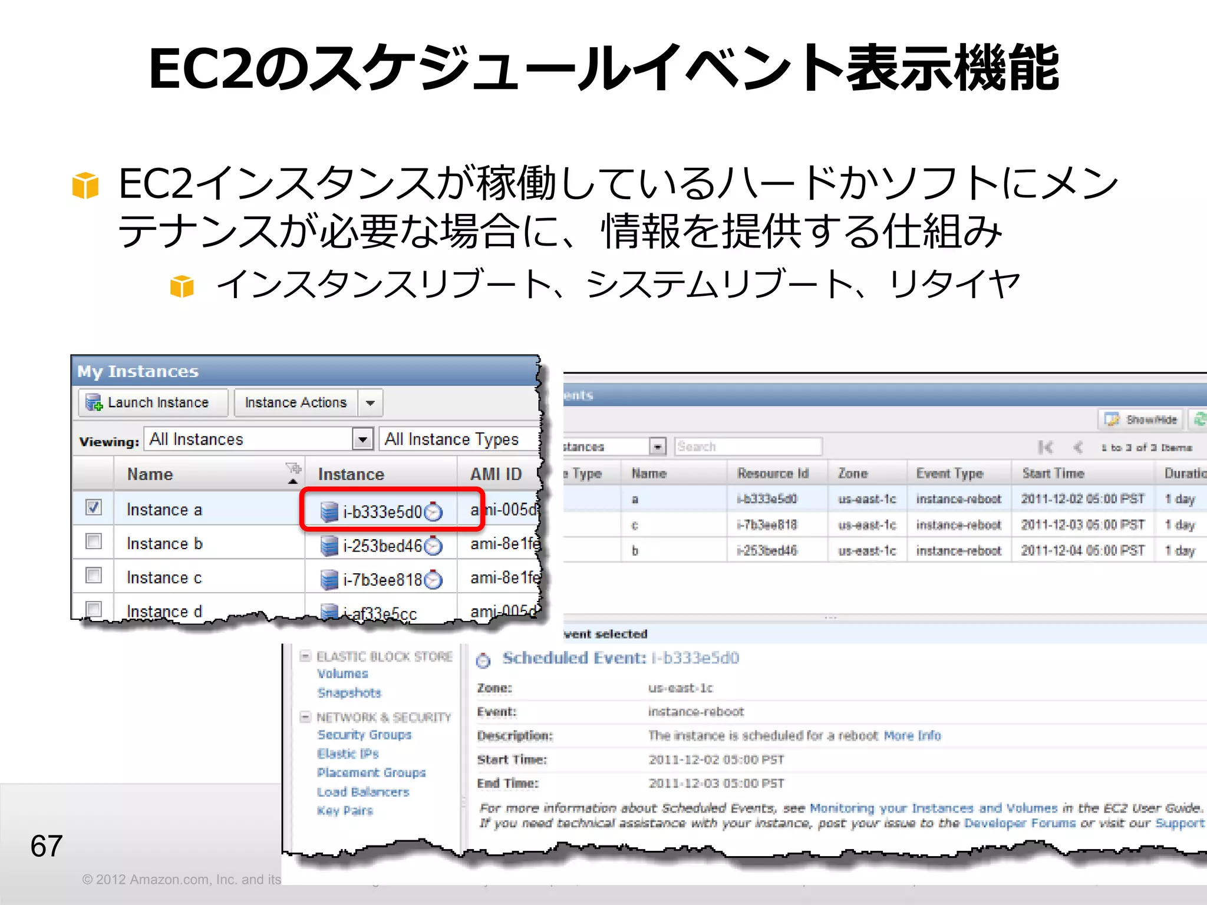
Task: Open the Developer Forums link
Action: tap(1020, 823)
